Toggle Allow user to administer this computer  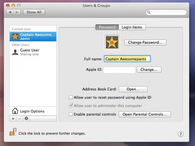(x=71, y=106)
